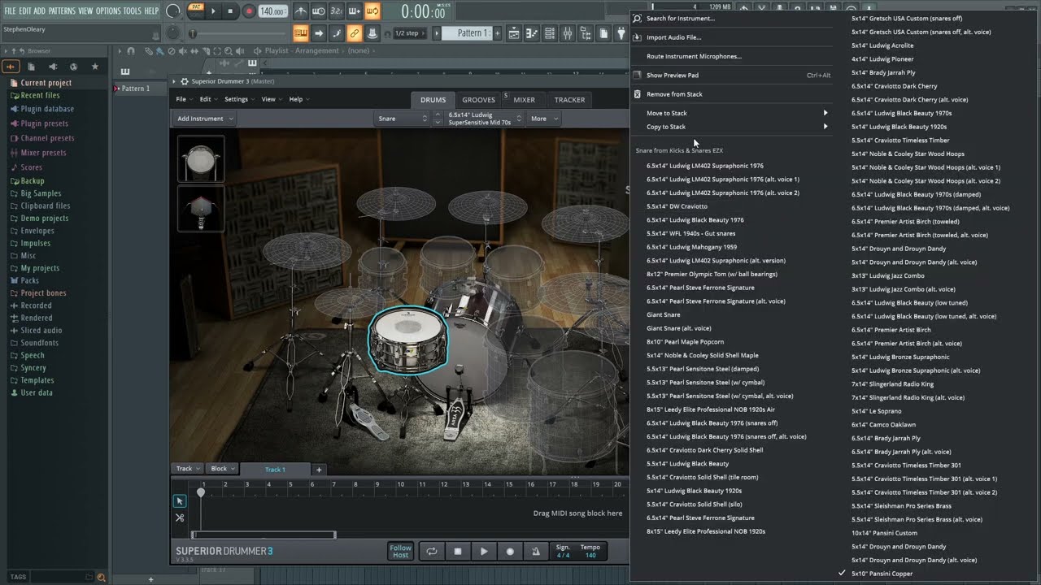Open the Piano roll from toolbar
The height and width of the screenshot is (585, 1041).
pyautogui.click(x=532, y=33)
